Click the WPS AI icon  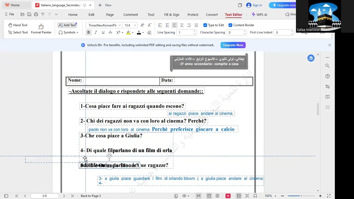click(259, 14)
